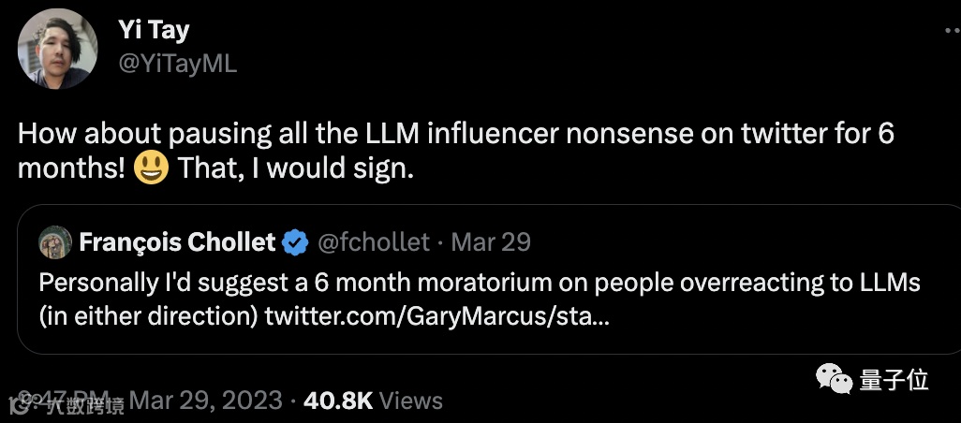Click the 'That, I would sign.' text

[x=295, y=169]
